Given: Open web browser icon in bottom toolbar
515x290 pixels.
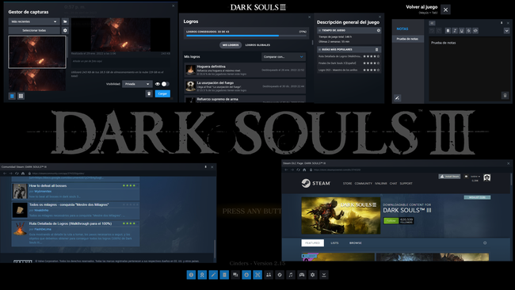Looking at the screenshot, I should (246, 275).
